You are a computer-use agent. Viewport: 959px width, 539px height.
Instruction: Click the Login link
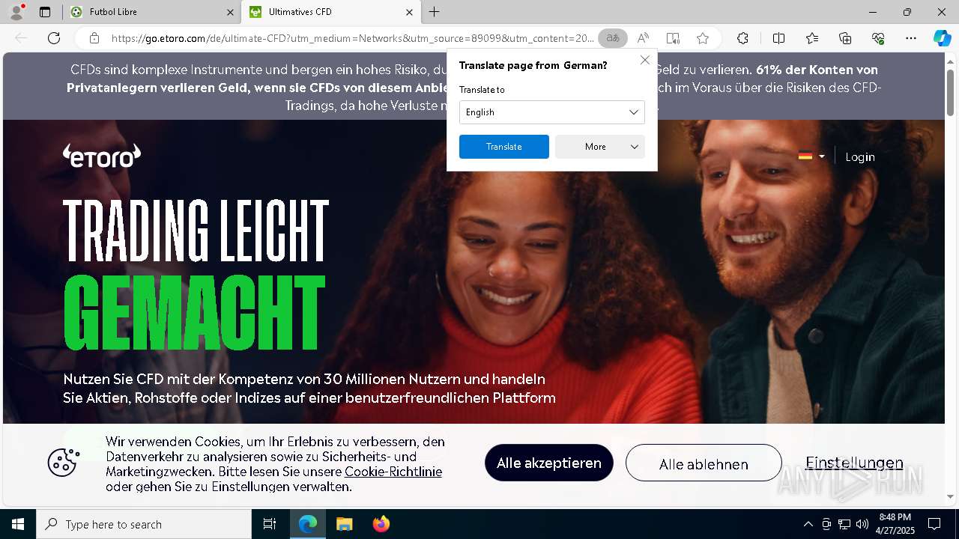click(x=860, y=156)
